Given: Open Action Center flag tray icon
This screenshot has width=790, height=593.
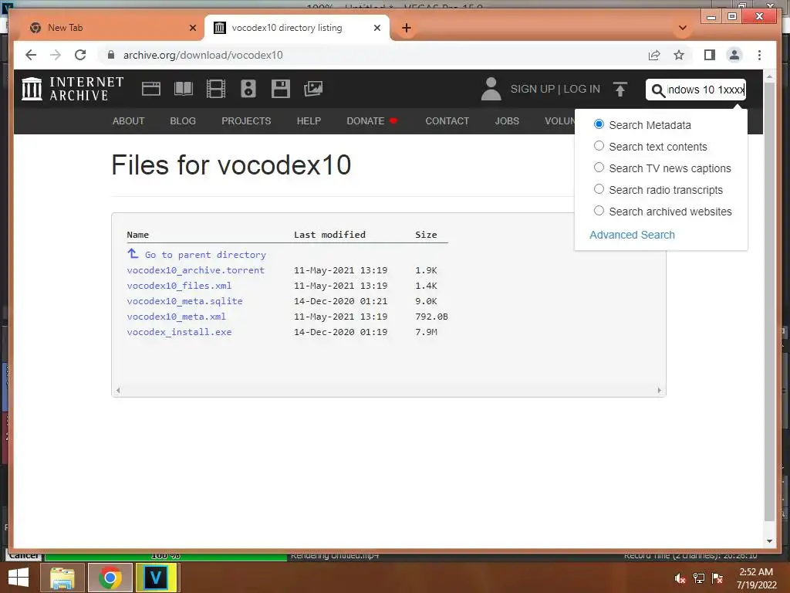Looking at the screenshot, I should [x=717, y=578].
